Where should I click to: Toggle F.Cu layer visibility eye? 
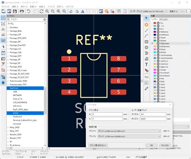pyautogui.click(x=158, y=23)
